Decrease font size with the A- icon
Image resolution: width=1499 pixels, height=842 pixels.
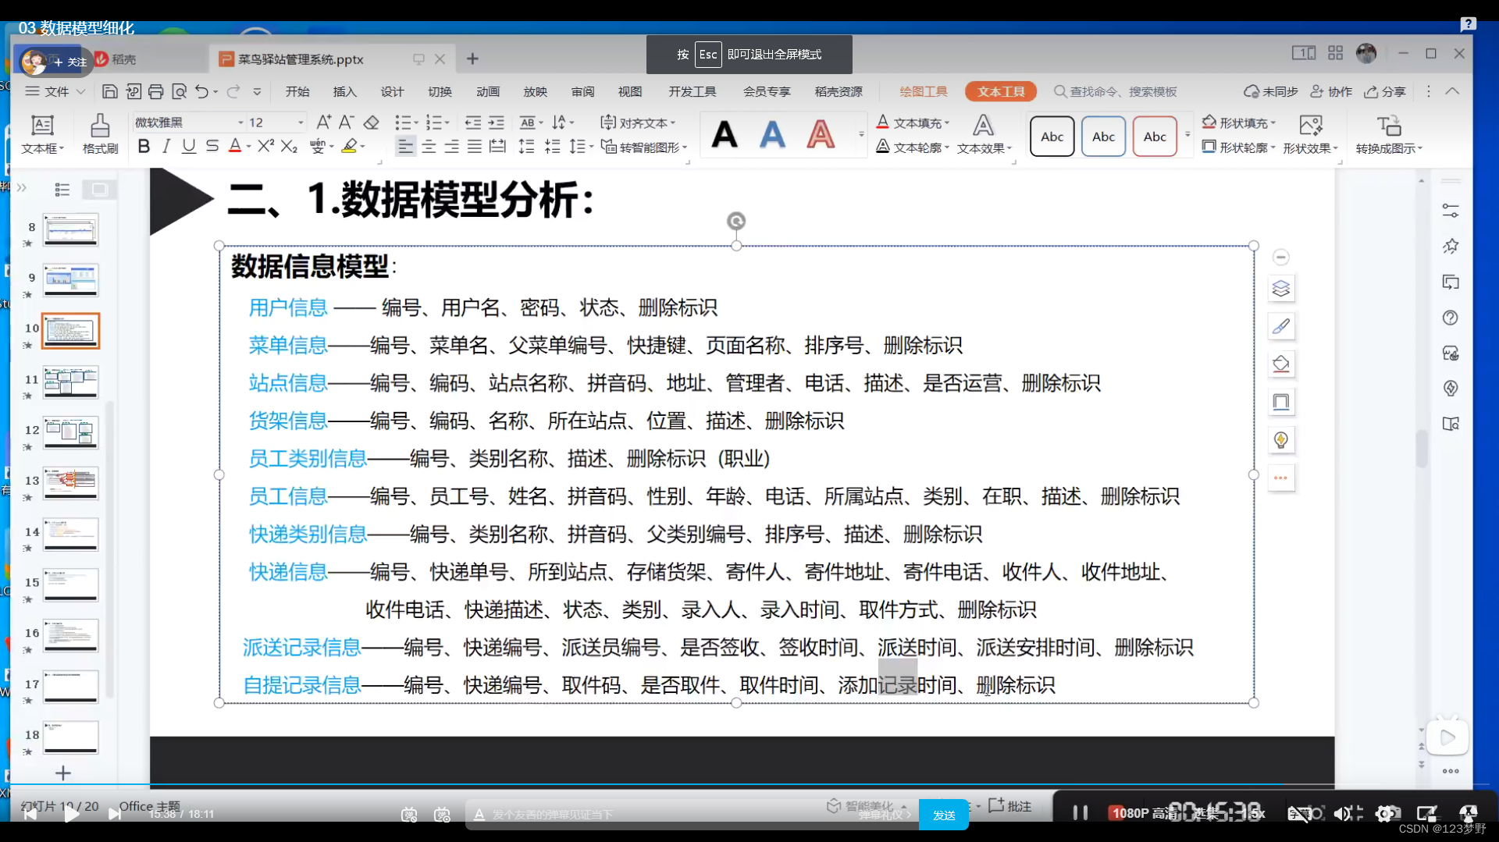[x=346, y=123]
